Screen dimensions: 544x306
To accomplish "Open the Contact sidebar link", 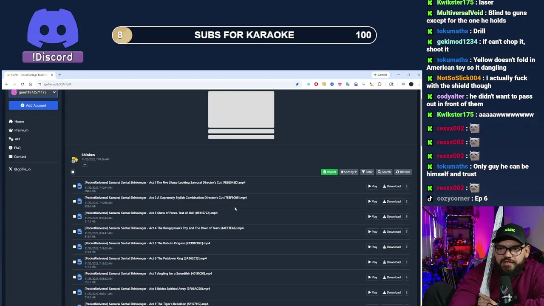I will pyautogui.click(x=17, y=156).
